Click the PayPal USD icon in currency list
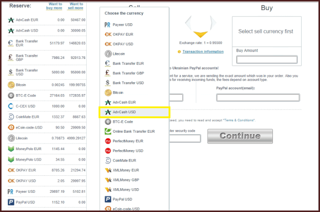 pyautogui.click(x=108, y=199)
